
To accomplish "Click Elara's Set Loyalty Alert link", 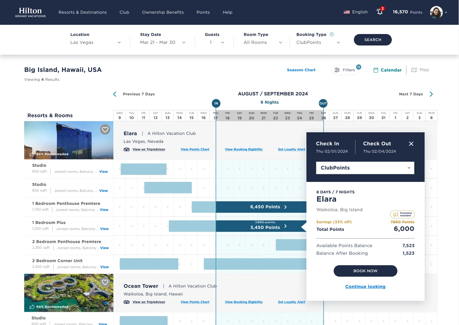I will [291, 149].
